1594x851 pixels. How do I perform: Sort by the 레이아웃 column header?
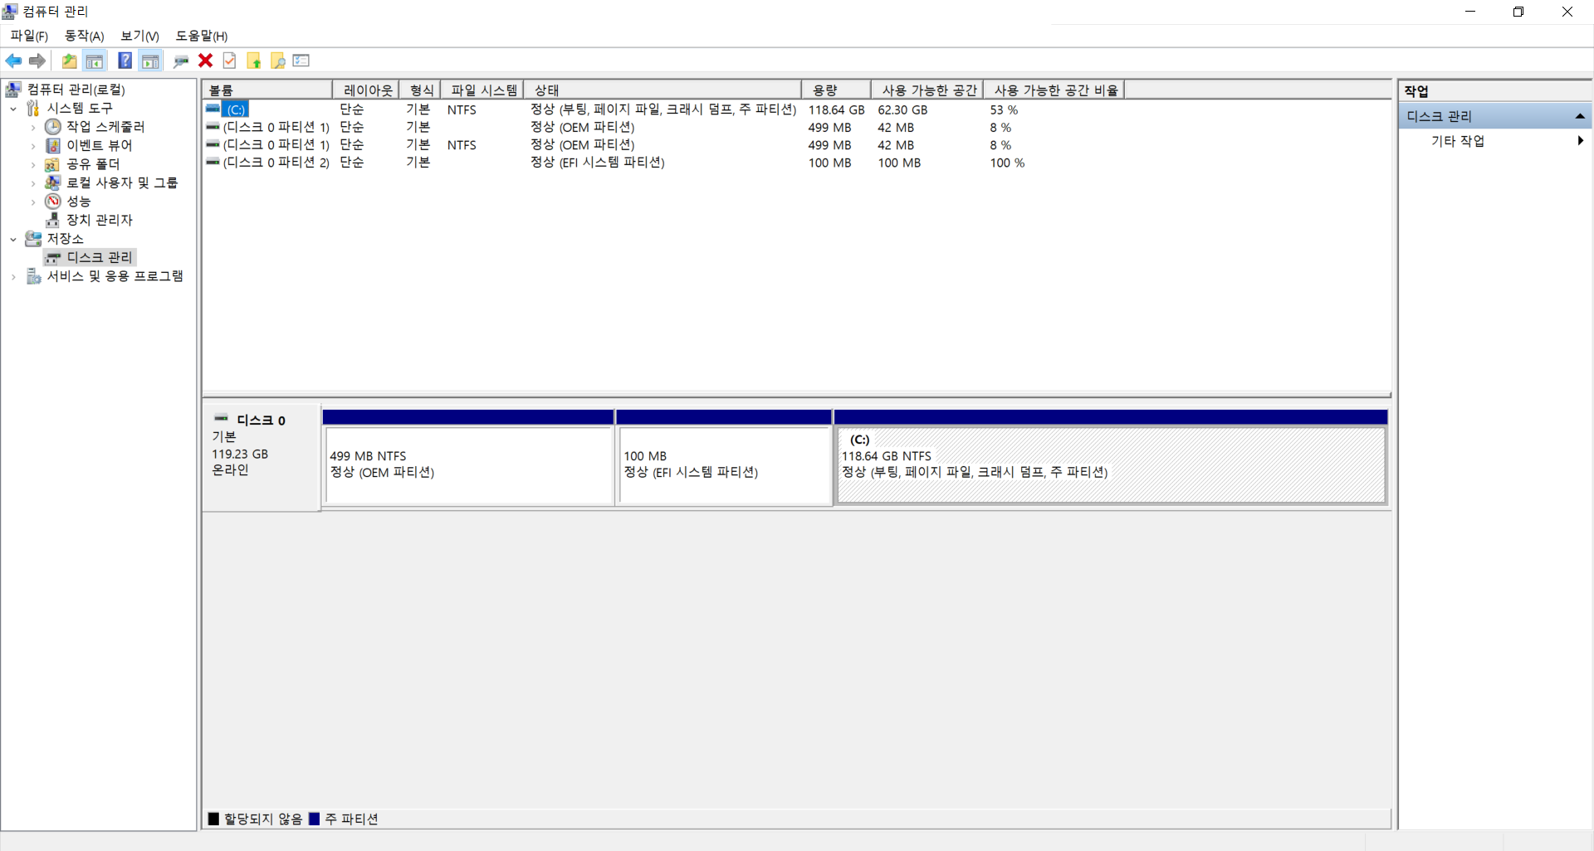[x=366, y=90]
